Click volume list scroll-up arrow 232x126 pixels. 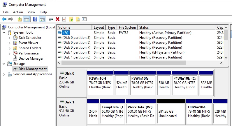click(x=226, y=27)
